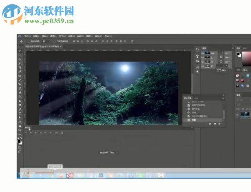251x192 pixels.
Task: Select the Timeline panel tab
Action: pyautogui.click(x=28, y=128)
